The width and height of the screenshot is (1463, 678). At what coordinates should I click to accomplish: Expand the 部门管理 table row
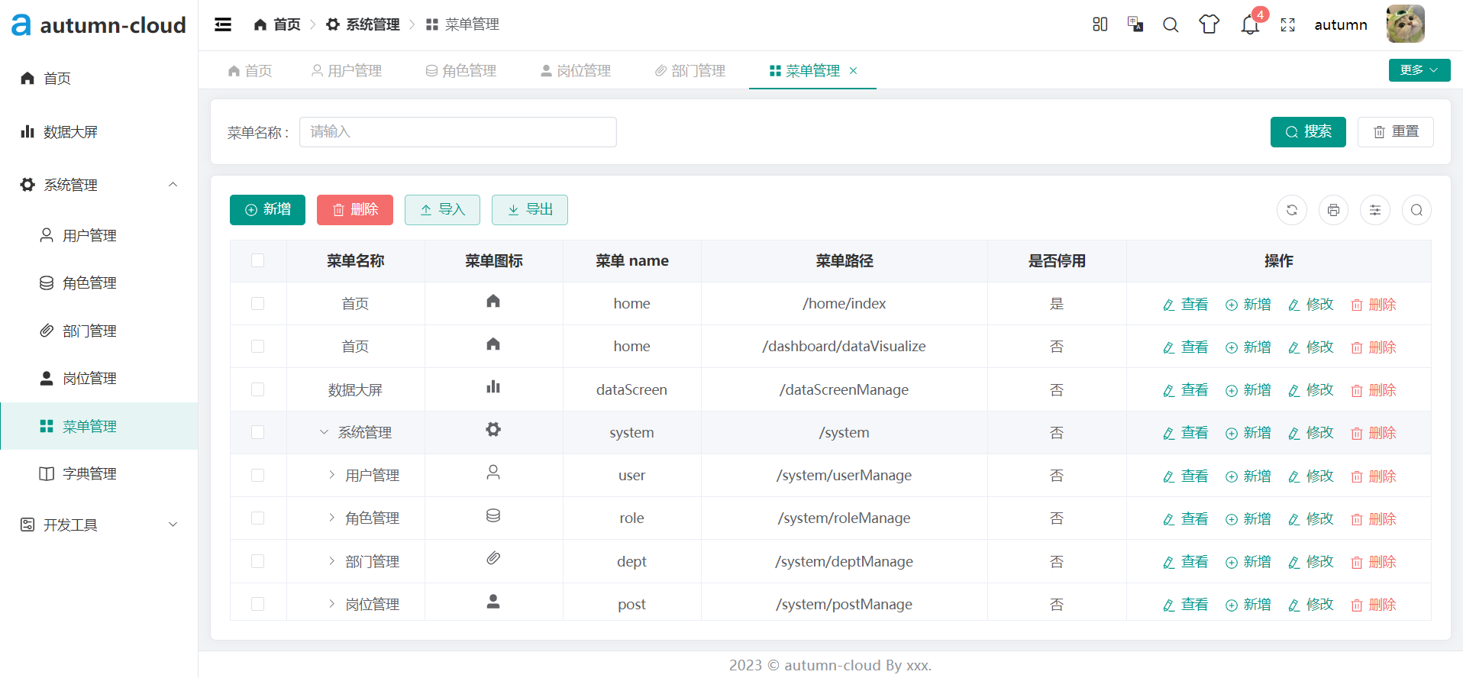click(x=331, y=561)
